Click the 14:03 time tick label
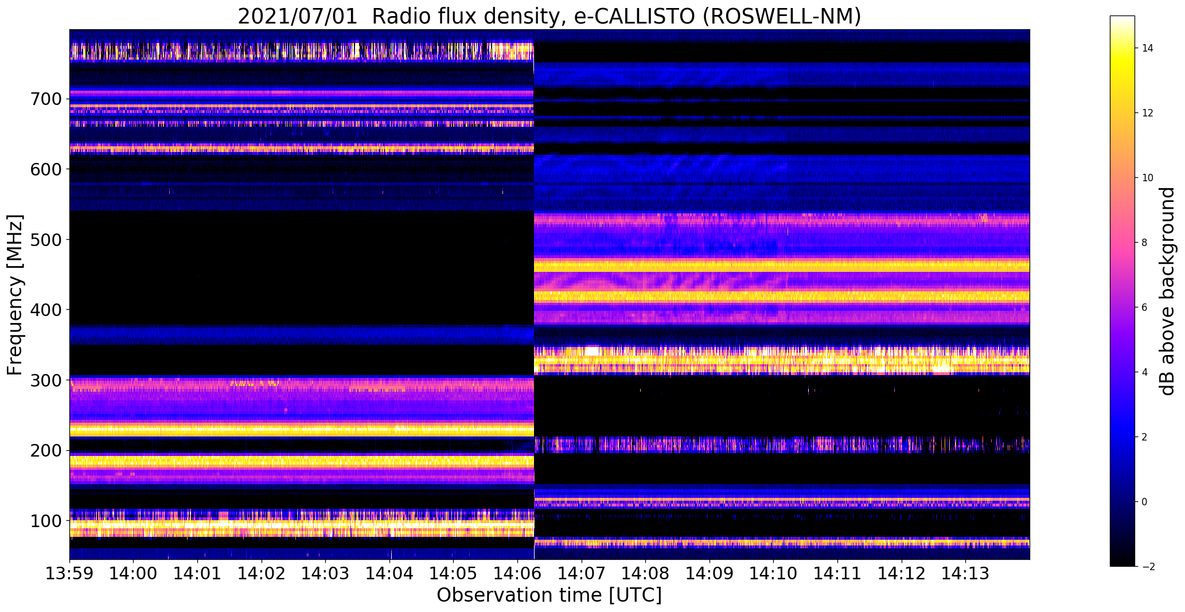This screenshot has width=1185, height=612. [326, 573]
